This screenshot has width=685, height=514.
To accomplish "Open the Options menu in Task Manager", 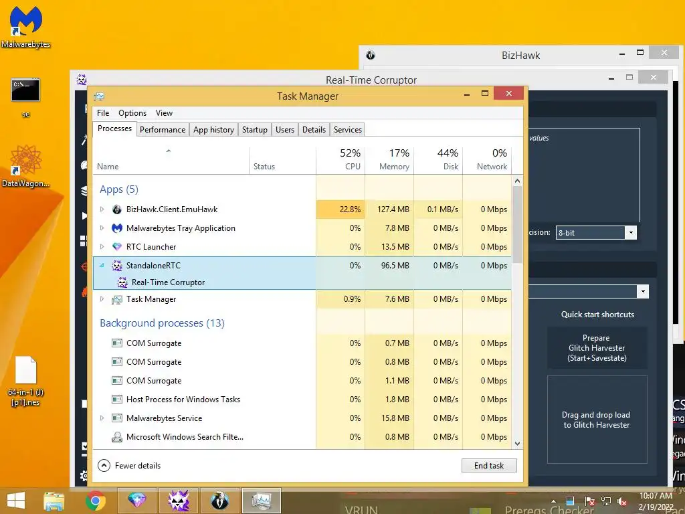I will pyautogui.click(x=132, y=113).
